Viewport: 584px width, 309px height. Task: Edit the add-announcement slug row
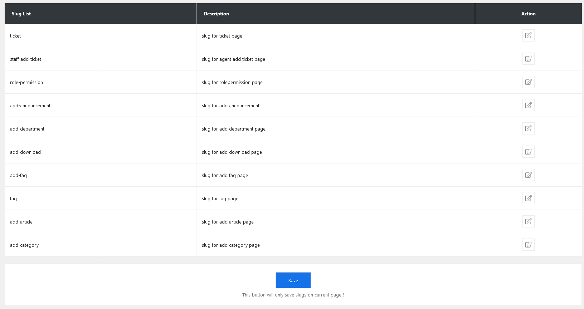(x=528, y=105)
